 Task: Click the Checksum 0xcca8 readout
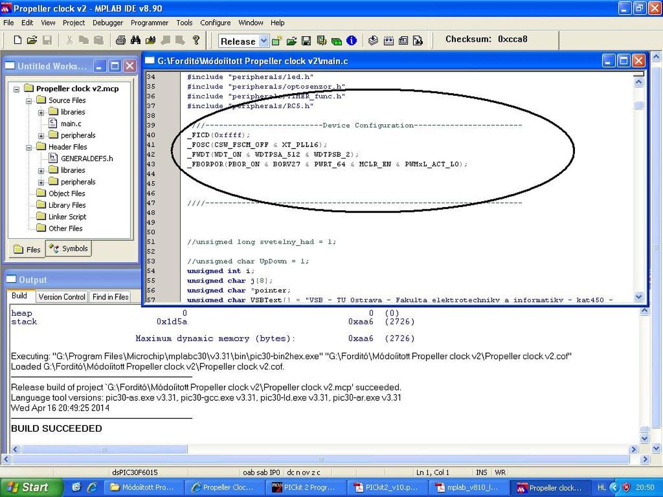(x=486, y=39)
